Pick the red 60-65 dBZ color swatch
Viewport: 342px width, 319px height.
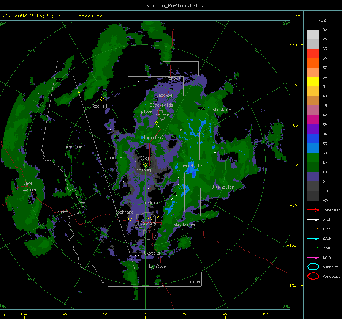click(x=313, y=53)
